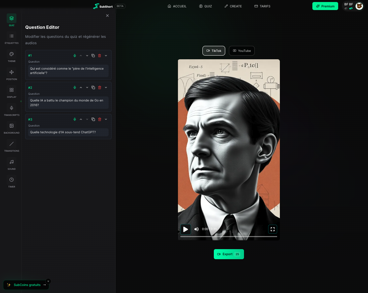Toggle fullscreen on video preview
Image resolution: width=368 pixels, height=293 pixels.
[x=272, y=229]
